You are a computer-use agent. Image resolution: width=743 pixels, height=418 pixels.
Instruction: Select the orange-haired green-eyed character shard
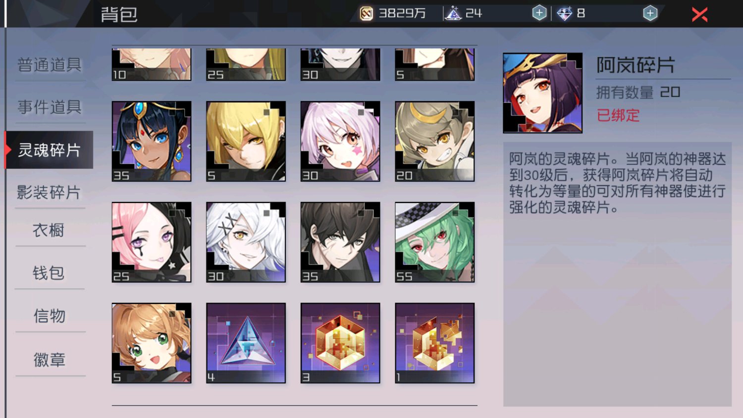[152, 343]
